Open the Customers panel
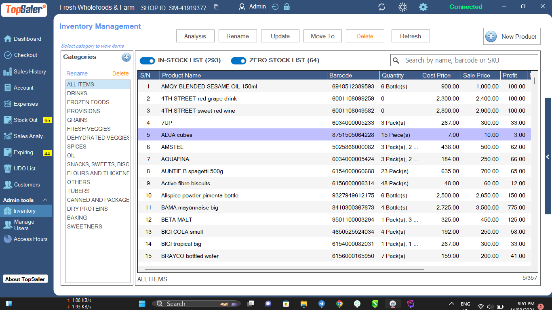The image size is (552, 310). (26, 184)
